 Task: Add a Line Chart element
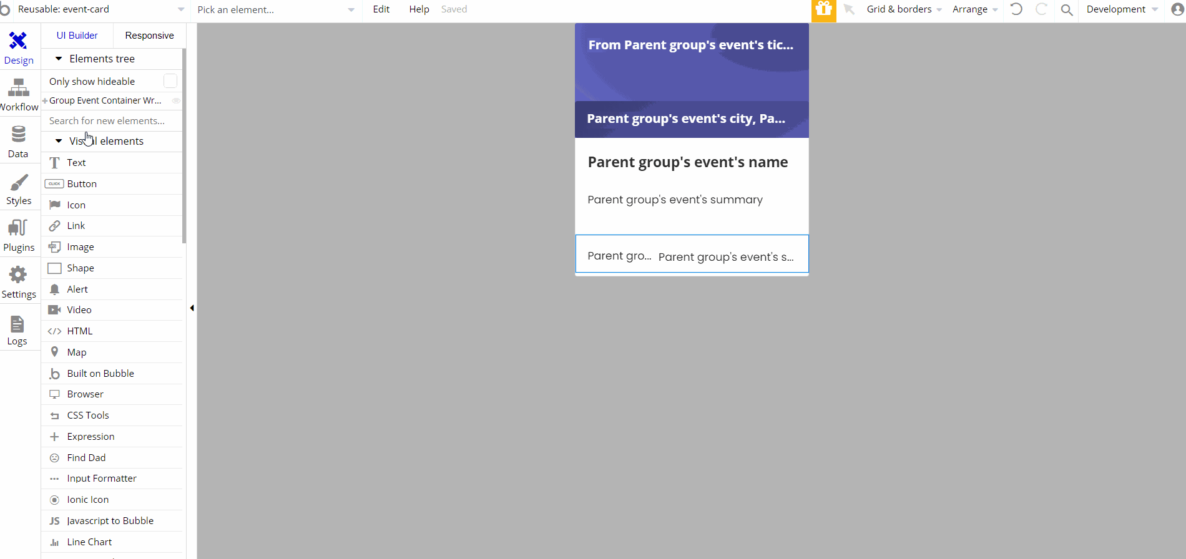(112, 542)
